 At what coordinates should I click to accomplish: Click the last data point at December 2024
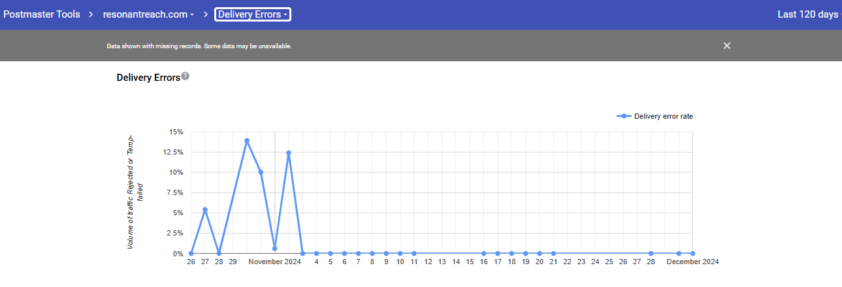pyautogui.click(x=692, y=253)
